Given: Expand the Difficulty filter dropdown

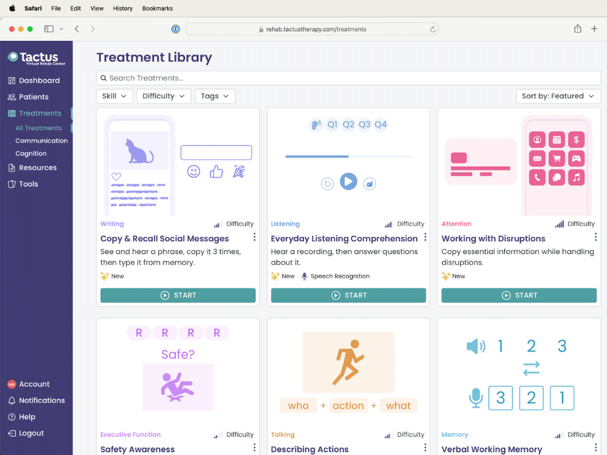Looking at the screenshot, I should point(164,96).
